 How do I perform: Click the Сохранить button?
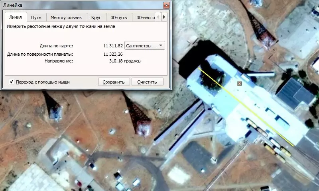tap(114, 82)
